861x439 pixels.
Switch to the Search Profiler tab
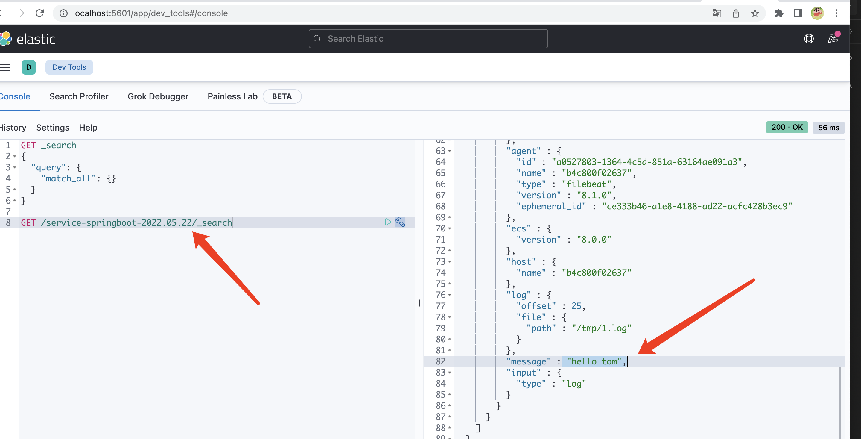[x=79, y=96]
